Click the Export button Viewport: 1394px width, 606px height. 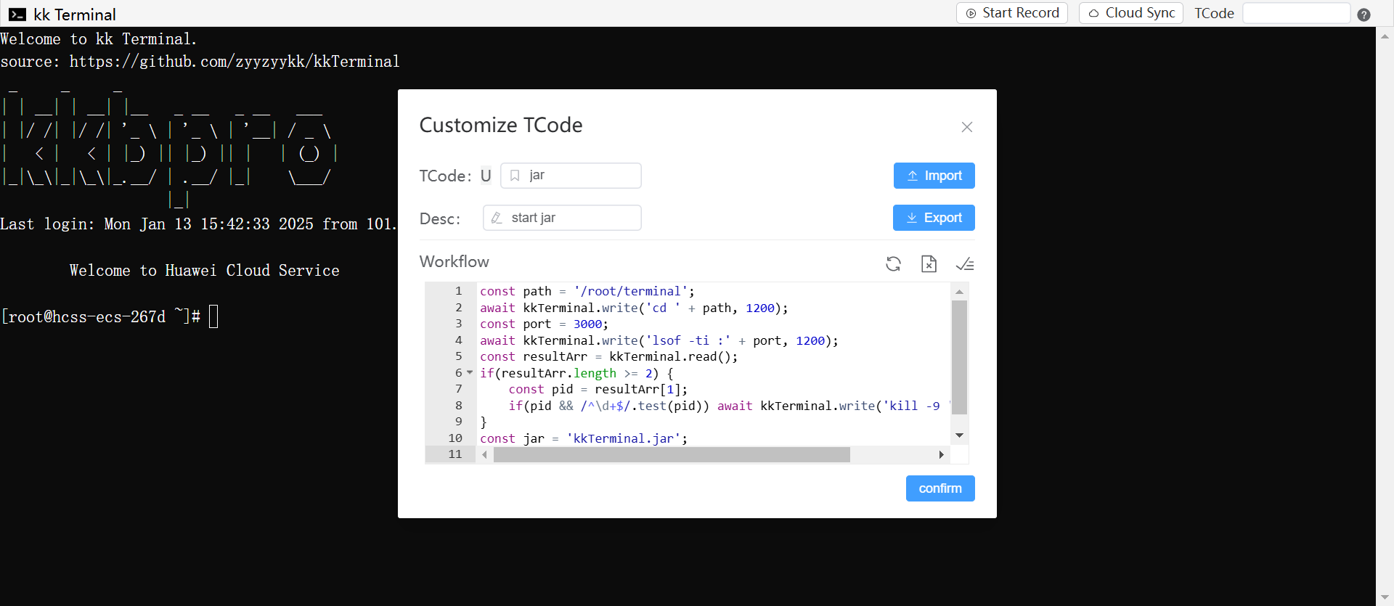click(934, 218)
